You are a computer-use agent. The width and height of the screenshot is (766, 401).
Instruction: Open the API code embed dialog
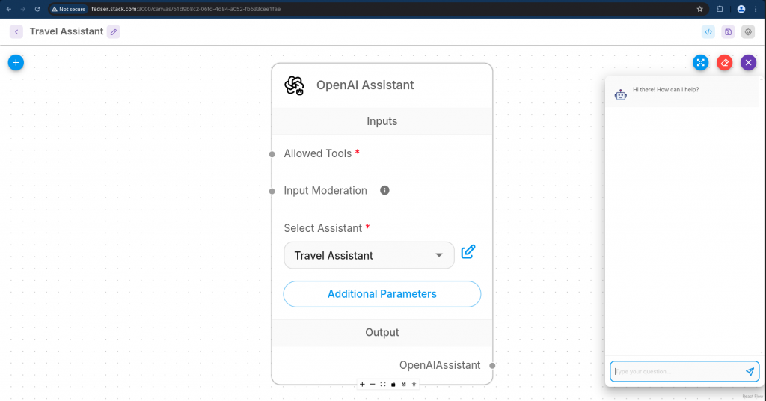[x=708, y=31]
